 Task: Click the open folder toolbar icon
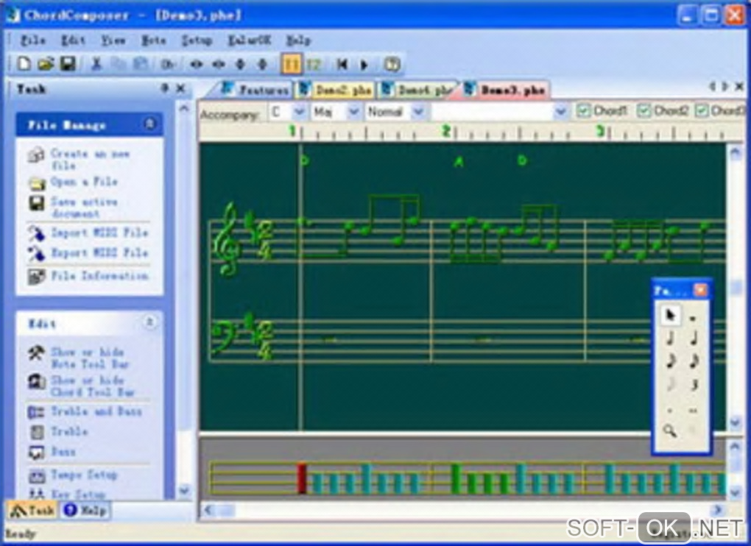click(x=46, y=63)
